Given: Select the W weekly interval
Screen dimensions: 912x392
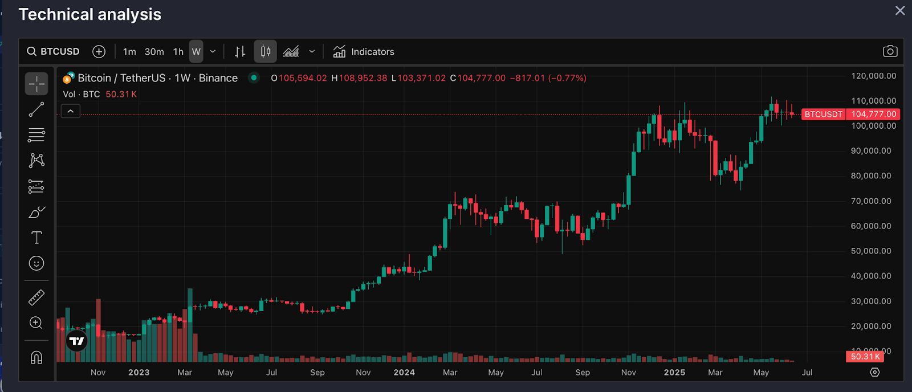Looking at the screenshot, I should (x=196, y=52).
